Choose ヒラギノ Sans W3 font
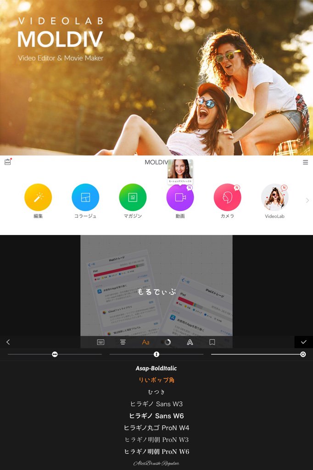313x470 pixels. [156, 404]
